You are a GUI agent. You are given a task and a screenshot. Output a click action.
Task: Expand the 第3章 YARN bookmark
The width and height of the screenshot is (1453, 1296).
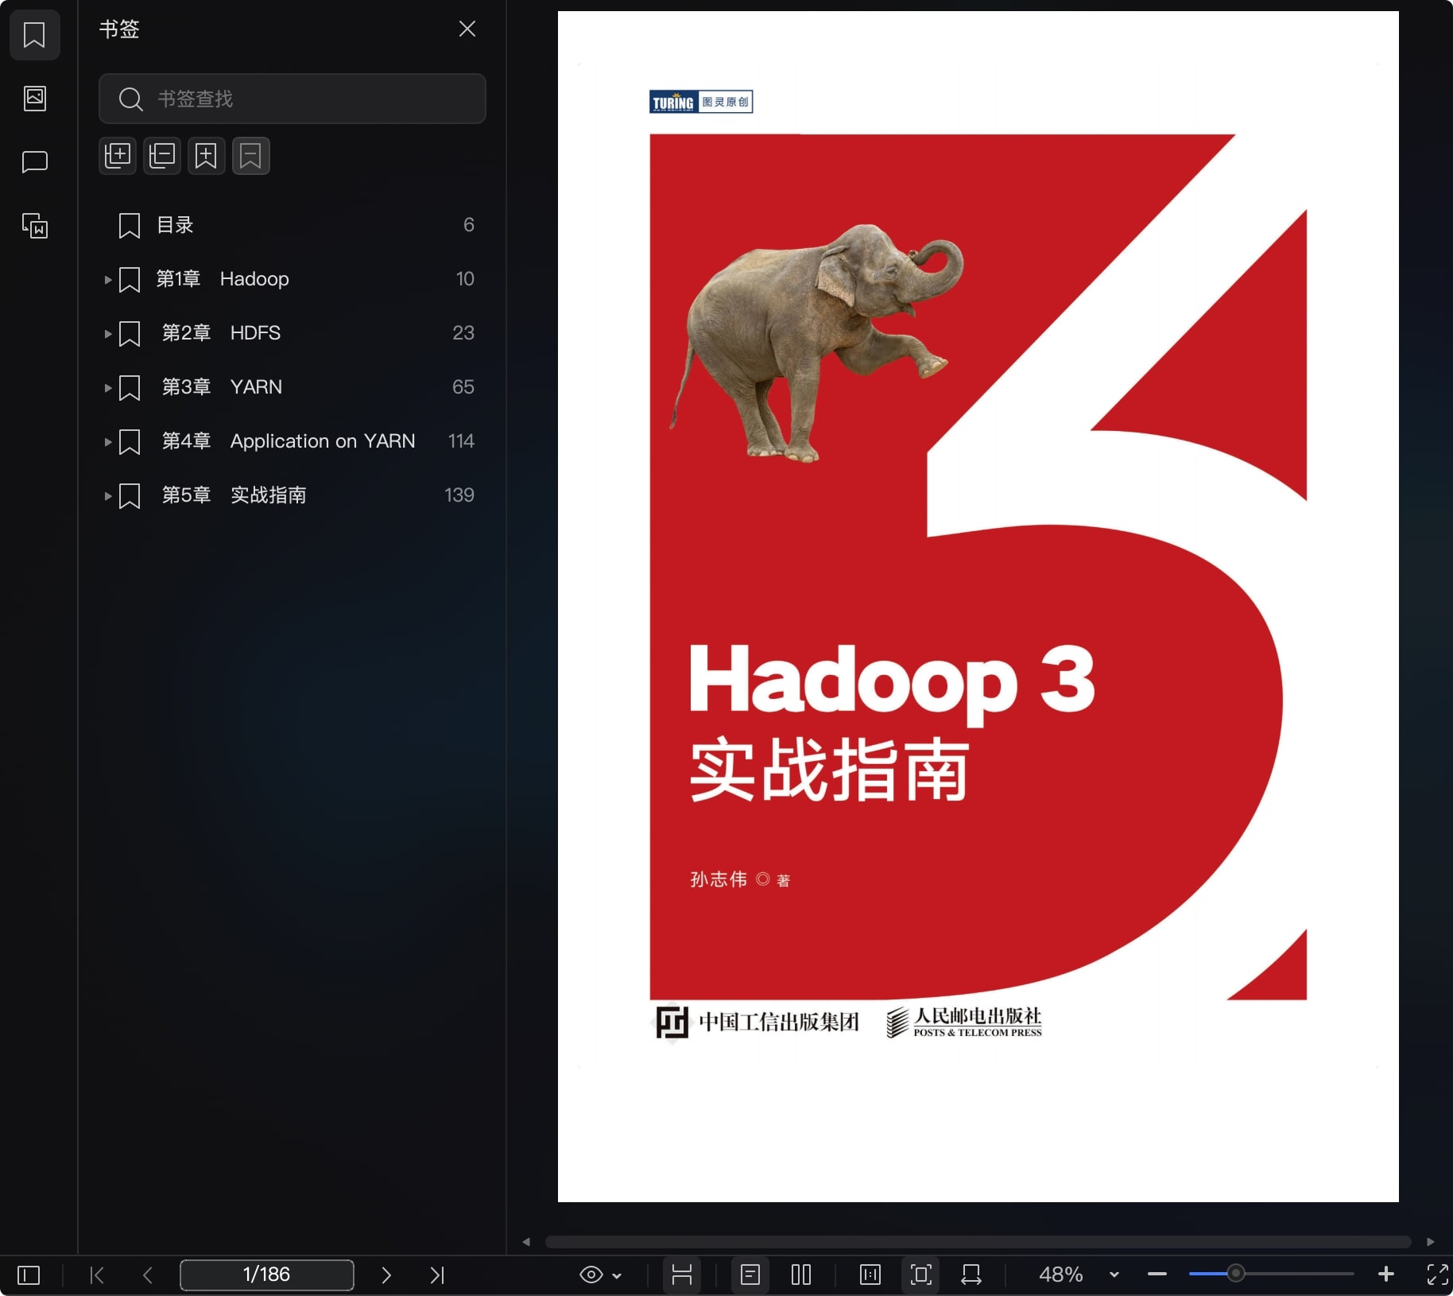108,388
